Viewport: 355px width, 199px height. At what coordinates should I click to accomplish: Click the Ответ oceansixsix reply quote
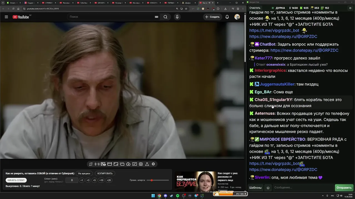pos(292,65)
